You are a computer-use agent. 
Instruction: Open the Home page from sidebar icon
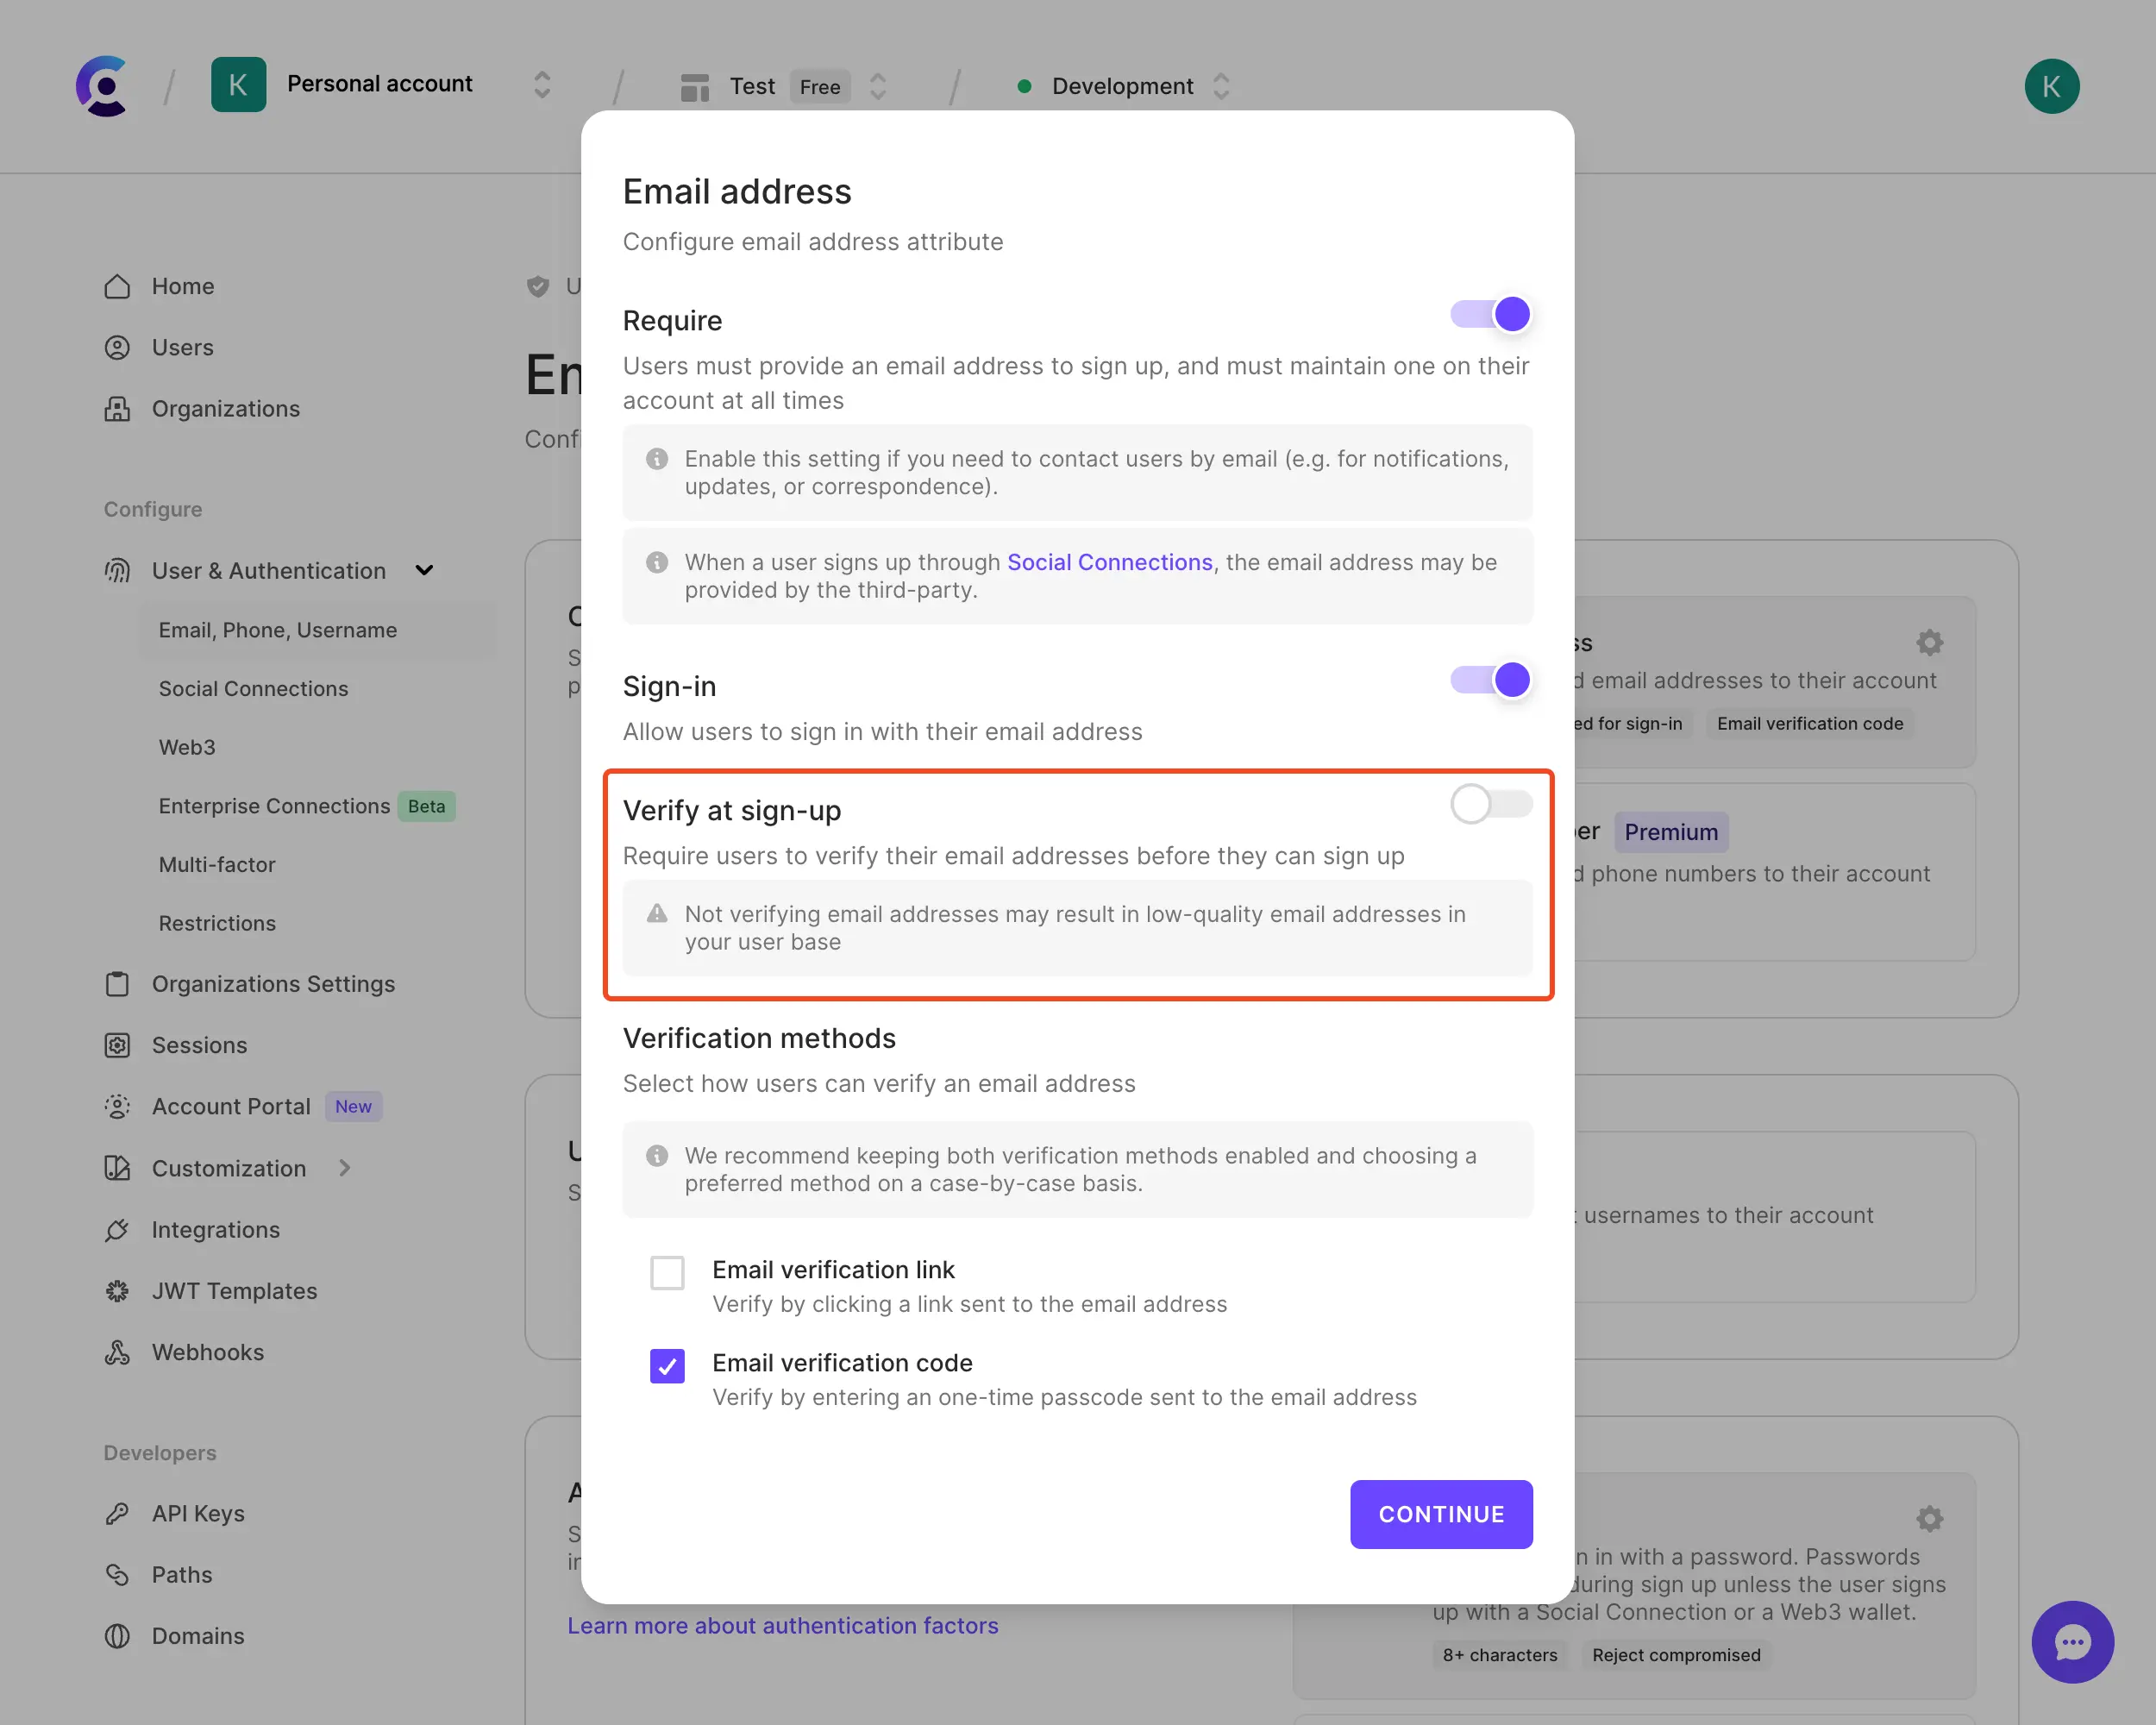coord(117,286)
